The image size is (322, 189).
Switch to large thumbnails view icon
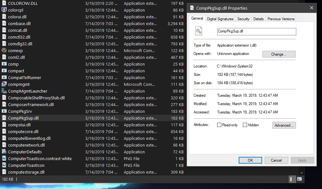point(299,179)
